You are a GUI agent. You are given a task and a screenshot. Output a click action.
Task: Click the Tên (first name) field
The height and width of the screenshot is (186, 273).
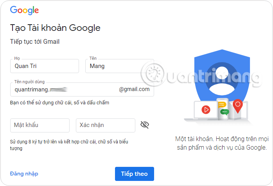point(120,66)
